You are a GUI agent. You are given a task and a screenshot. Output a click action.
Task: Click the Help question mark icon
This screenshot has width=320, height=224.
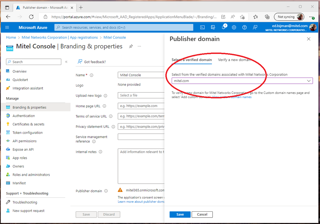point(244,27)
